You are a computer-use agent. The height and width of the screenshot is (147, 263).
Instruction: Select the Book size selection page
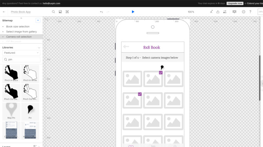18,27
